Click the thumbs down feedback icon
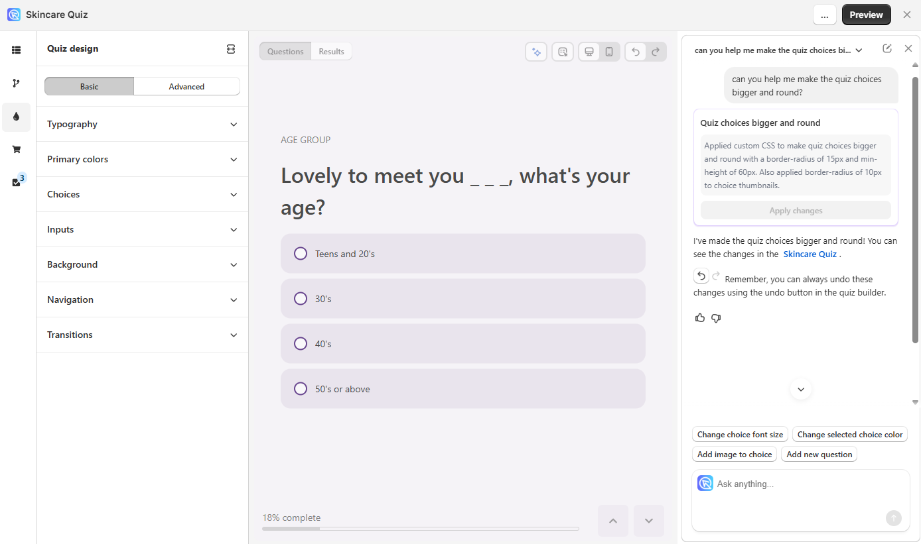The image size is (921, 544). (716, 318)
